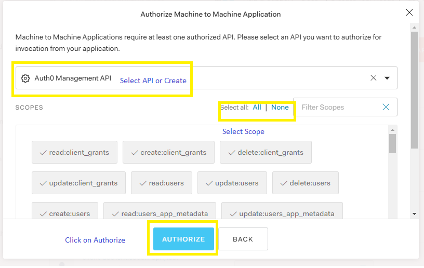Image resolution: width=424 pixels, height=268 pixels.
Task: Click the gear icon beside Auth0 Management API
Action: (25, 78)
